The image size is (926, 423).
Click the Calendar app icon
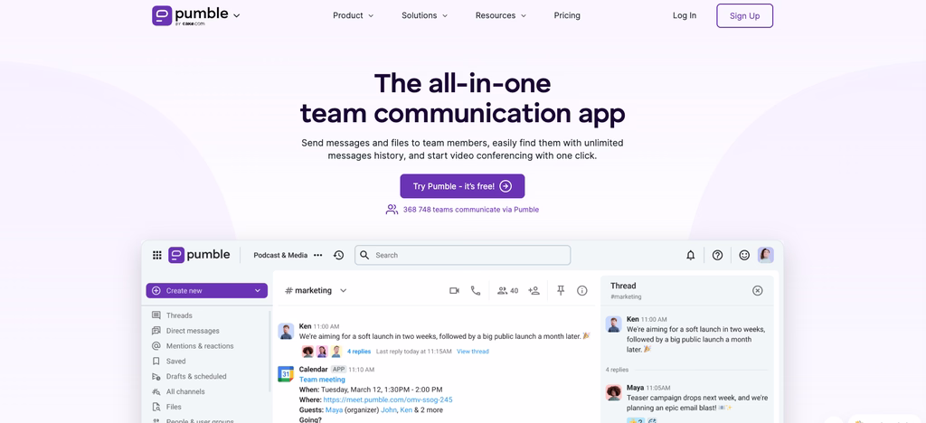286,374
